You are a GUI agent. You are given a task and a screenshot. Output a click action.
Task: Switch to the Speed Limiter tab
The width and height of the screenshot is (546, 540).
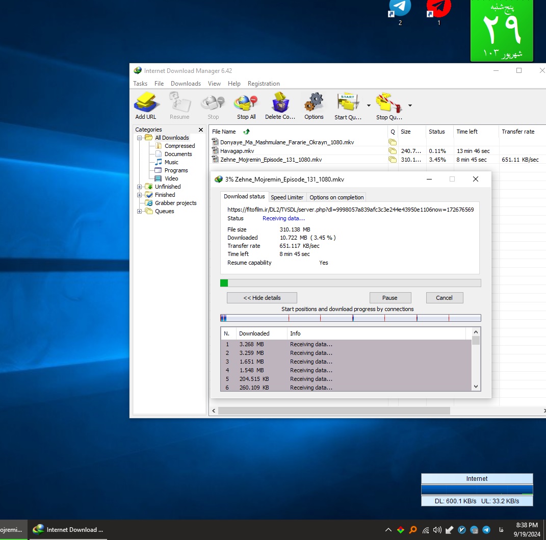(x=287, y=197)
